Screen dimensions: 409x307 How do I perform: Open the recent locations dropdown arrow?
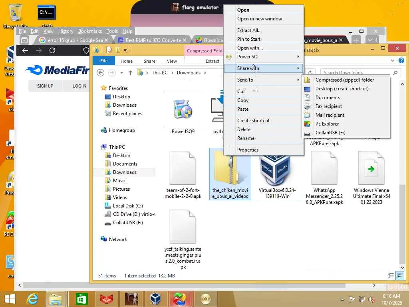tap(121, 73)
